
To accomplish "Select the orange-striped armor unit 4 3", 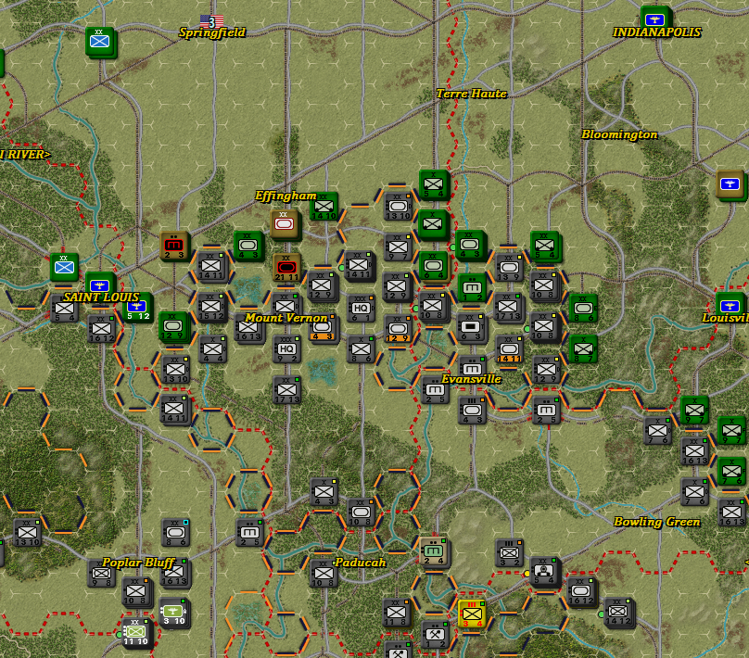I will coord(323,330).
